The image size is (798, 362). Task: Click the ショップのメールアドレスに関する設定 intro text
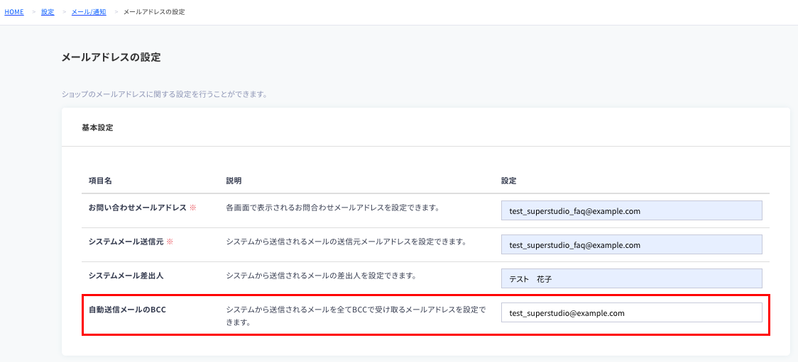(x=165, y=94)
